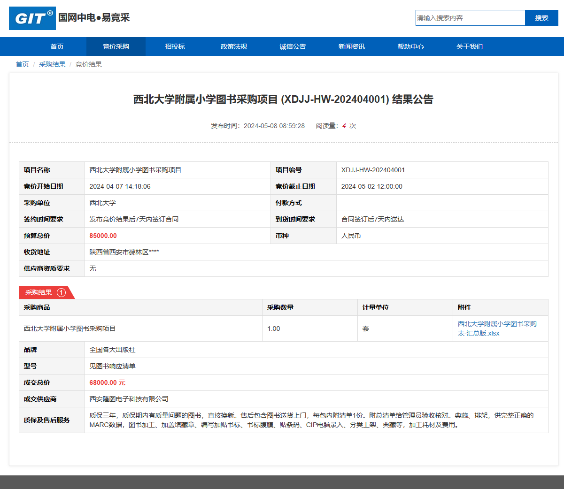
Task: Click the GIT logo icon
Action: point(32,18)
